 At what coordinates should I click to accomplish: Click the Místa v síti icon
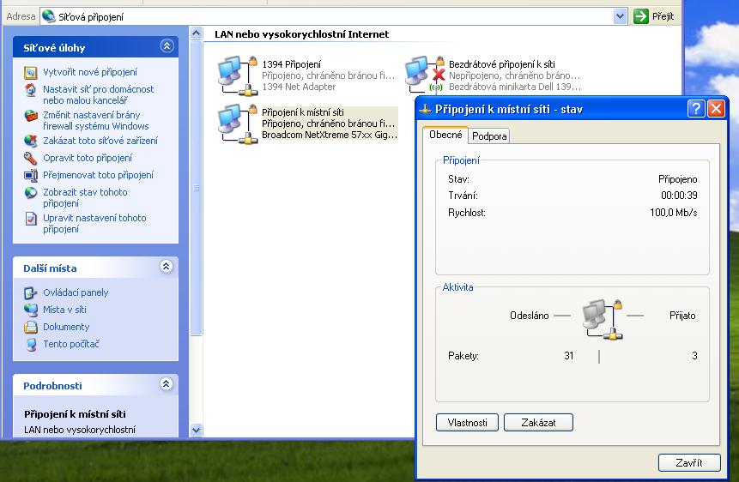pyautogui.click(x=31, y=310)
